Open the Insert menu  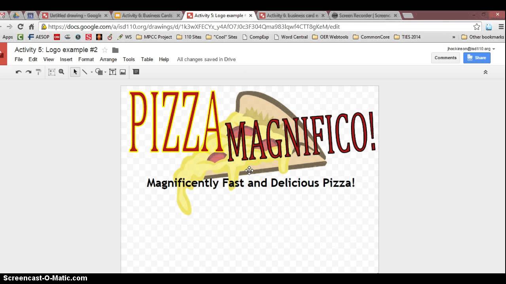point(66,59)
